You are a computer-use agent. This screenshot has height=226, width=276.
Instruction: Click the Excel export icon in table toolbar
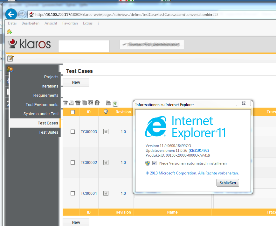(x=115, y=103)
